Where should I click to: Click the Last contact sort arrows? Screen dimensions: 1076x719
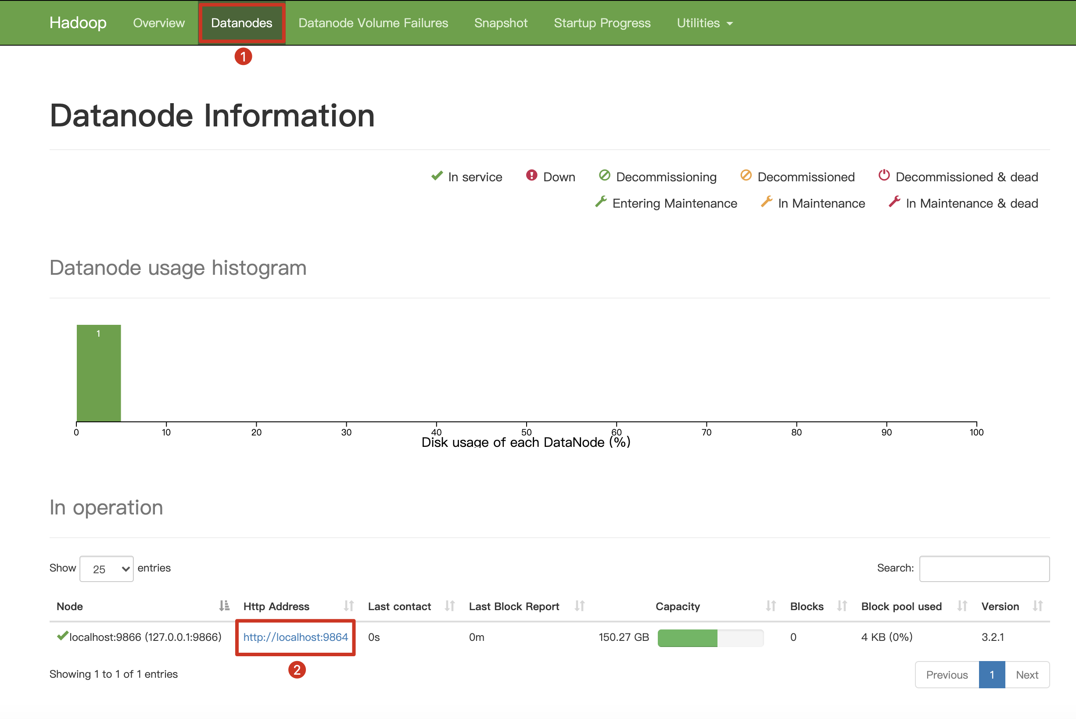449,606
